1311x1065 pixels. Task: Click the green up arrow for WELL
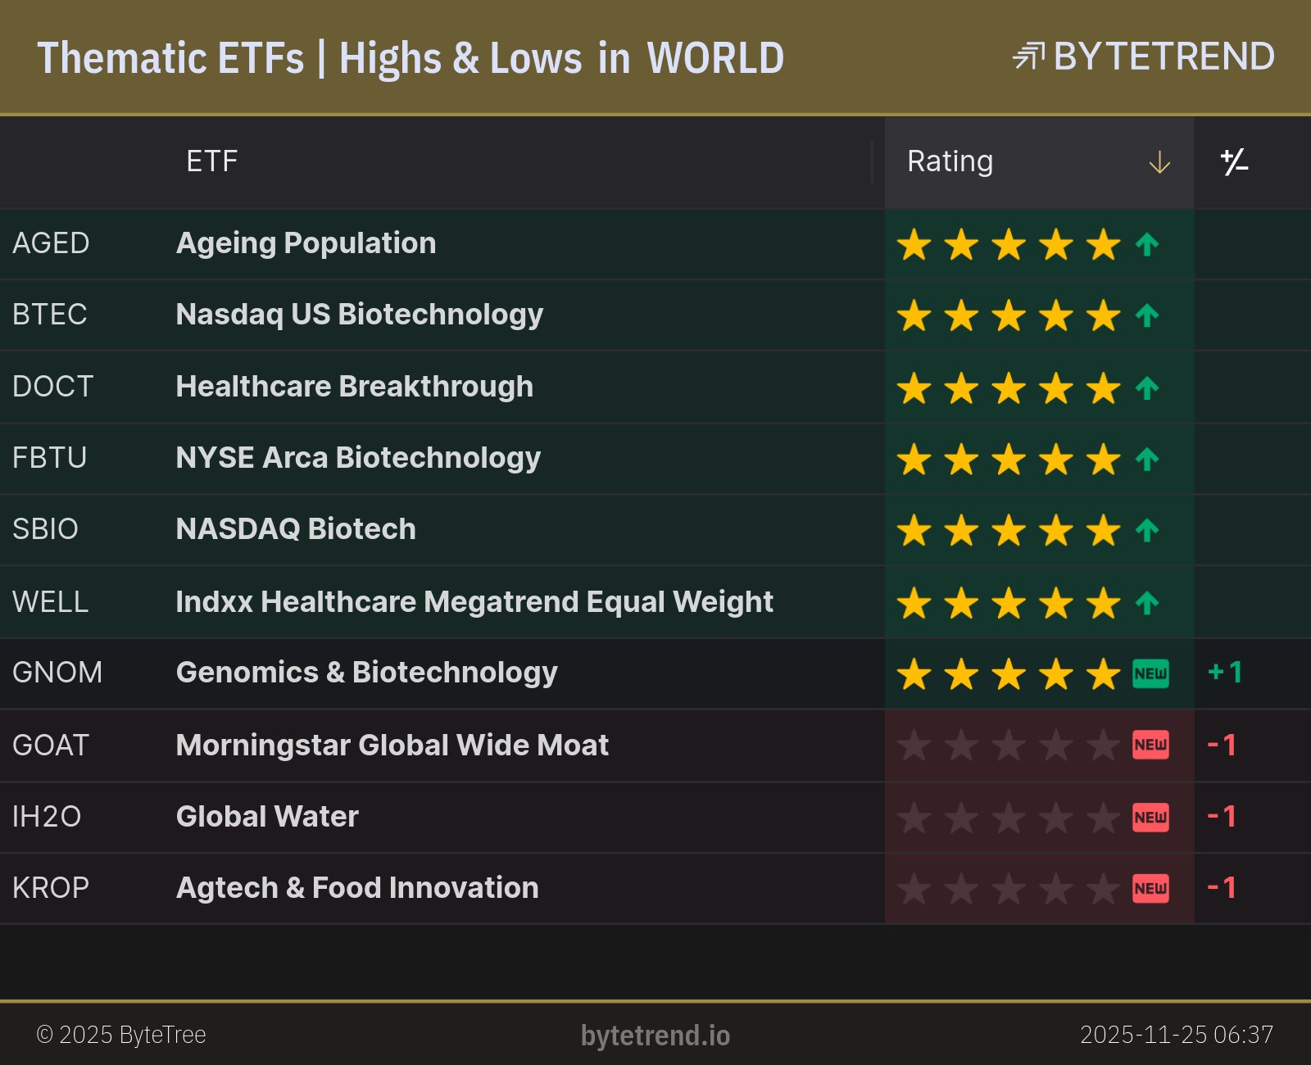pyautogui.click(x=1147, y=603)
